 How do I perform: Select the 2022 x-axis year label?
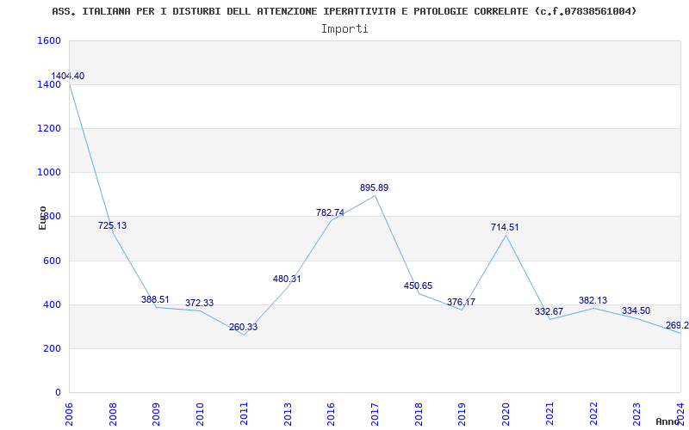click(x=593, y=415)
